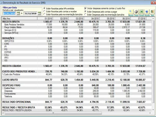156x117 pixels.
Task: Select Exibir Despesas pela movimentação bancária
Action: coord(85,15)
